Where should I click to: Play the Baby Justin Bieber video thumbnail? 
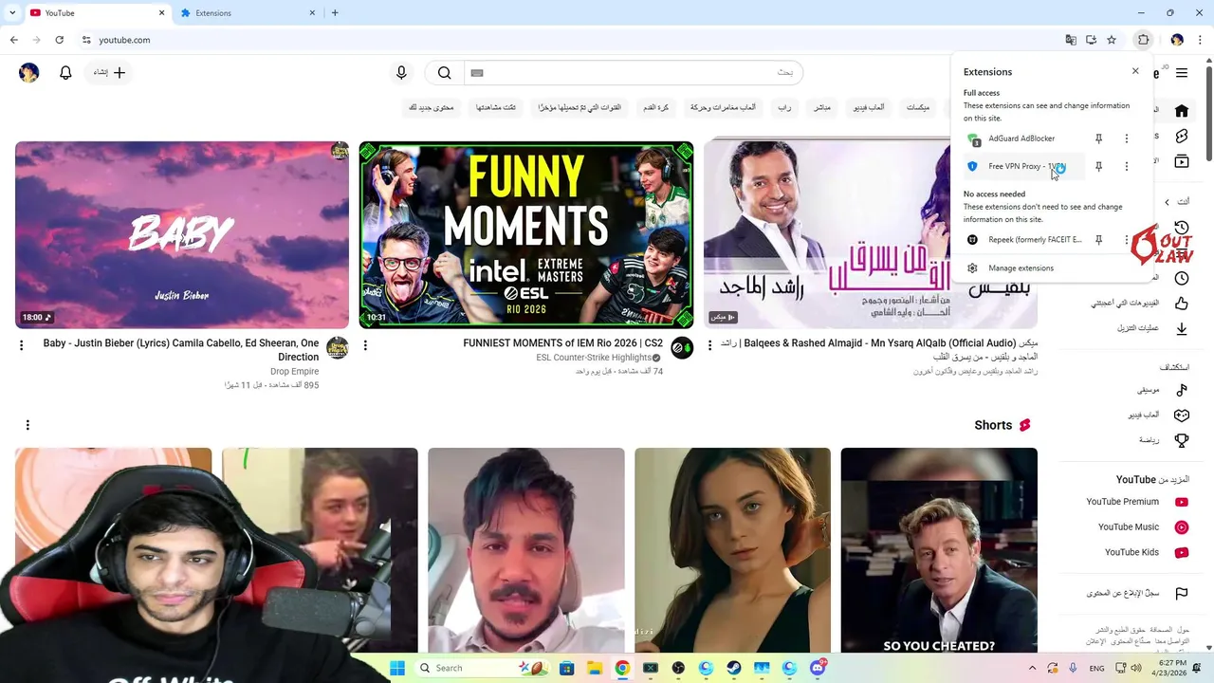[x=182, y=234]
